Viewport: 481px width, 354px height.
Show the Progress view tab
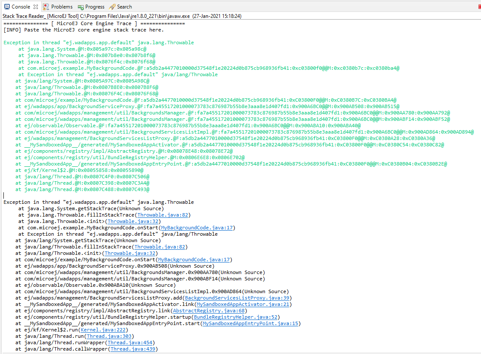[x=94, y=7]
